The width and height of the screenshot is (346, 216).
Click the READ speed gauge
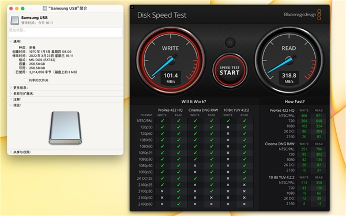289,60
